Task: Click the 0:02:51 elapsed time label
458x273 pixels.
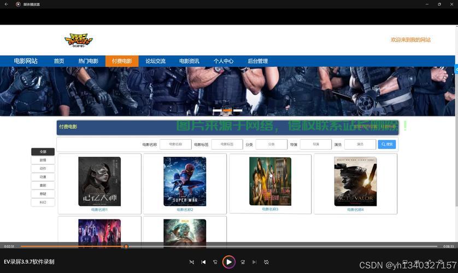Action: coord(9,246)
